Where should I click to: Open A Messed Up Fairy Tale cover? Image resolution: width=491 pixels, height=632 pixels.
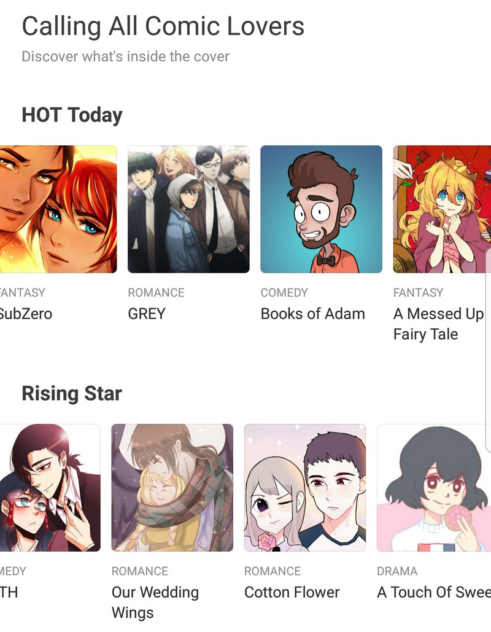(x=442, y=209)
